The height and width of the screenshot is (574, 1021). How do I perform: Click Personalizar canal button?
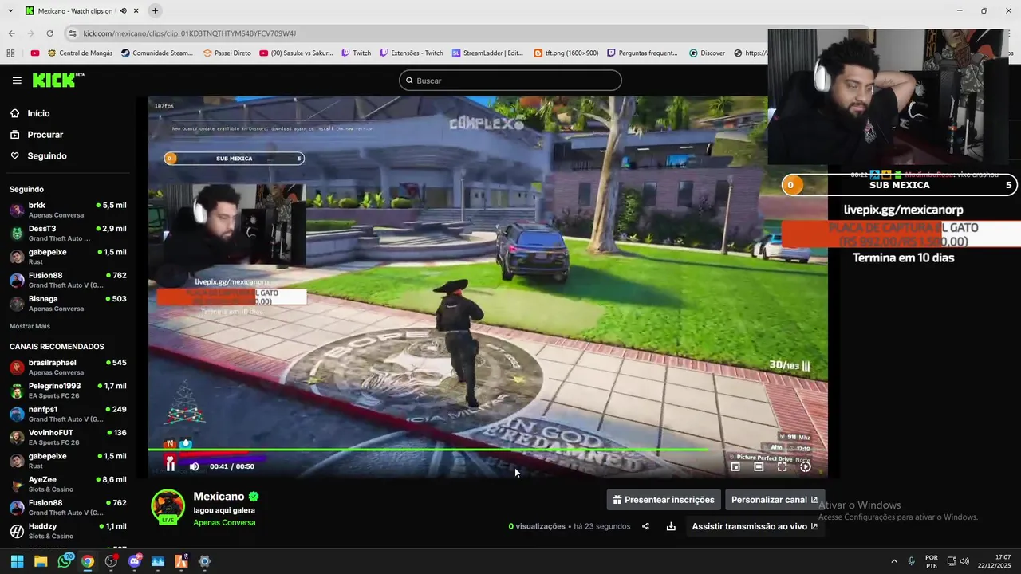[775, 500]
